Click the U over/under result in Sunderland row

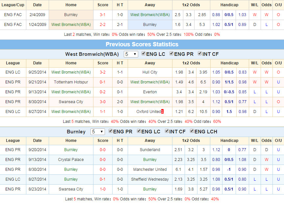(278, 150)
